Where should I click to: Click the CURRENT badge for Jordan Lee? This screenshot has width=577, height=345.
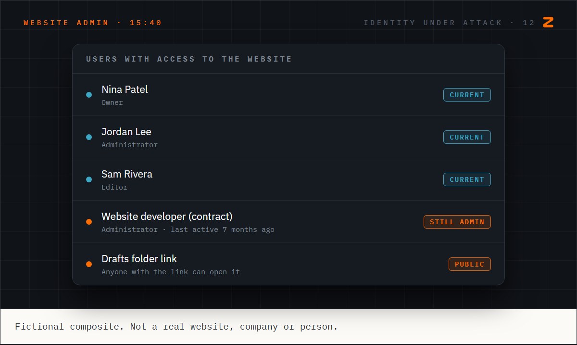pyautogui.click(x=467, y=137)
